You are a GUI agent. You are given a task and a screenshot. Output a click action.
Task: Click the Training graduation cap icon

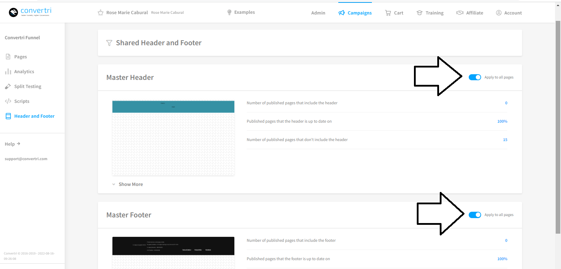point(419,13)
